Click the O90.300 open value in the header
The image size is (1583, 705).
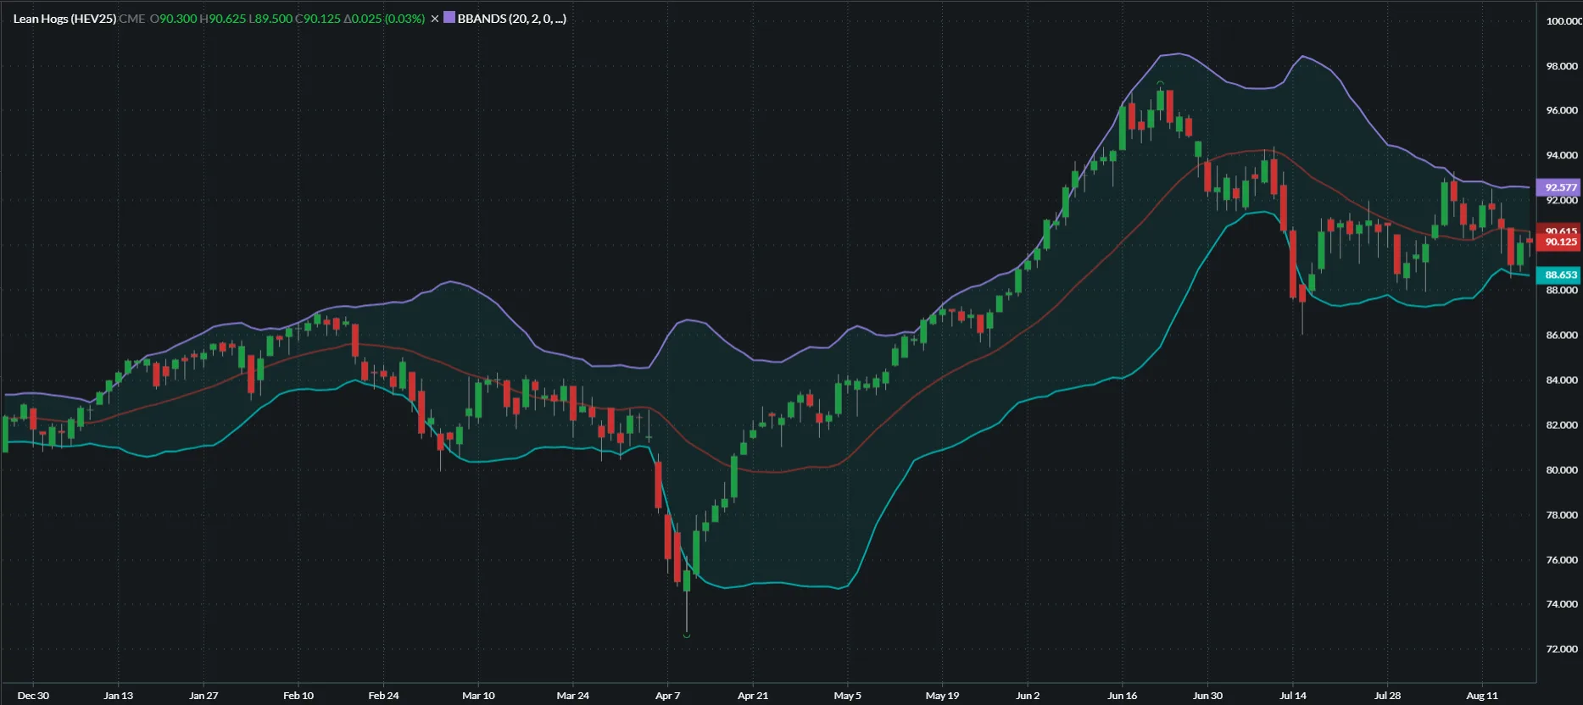[x=173, y=19]
